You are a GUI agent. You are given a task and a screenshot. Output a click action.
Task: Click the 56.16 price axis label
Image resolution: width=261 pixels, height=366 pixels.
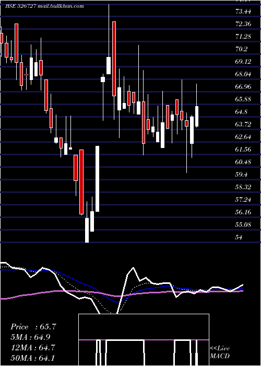click(243, 212)
